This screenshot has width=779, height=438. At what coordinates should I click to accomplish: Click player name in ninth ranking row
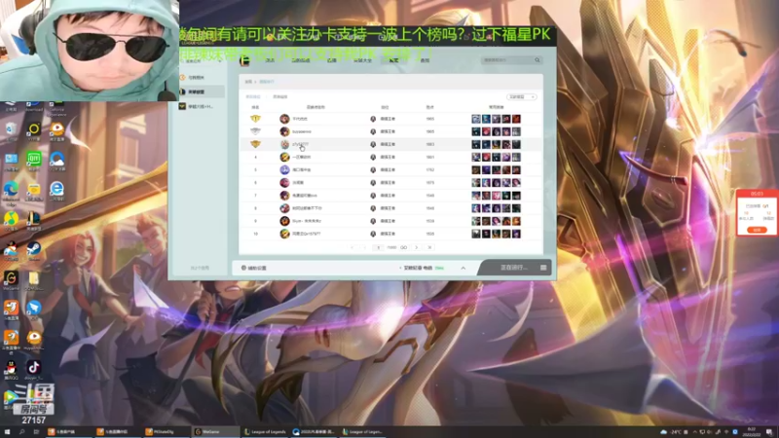[307, 221]
